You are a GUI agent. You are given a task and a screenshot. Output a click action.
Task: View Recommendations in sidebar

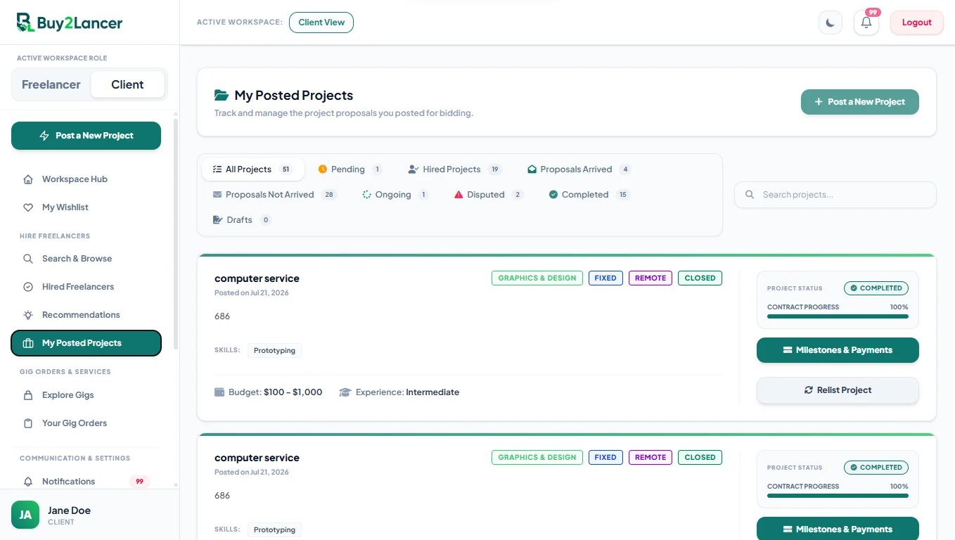pos(86,315)
